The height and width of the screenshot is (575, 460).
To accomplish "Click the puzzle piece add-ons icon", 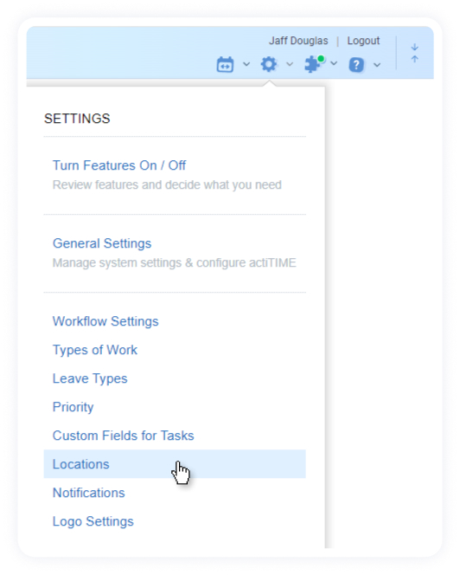I will click(x=315, y=64).
